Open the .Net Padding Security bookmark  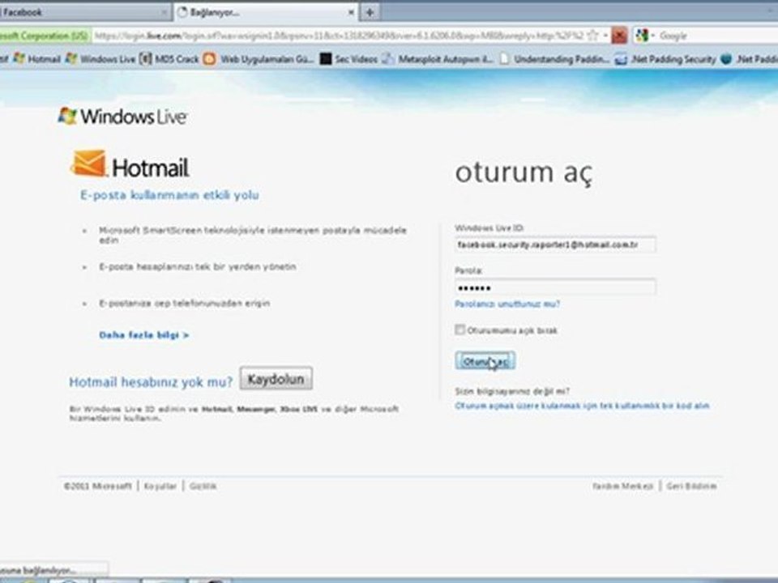pos(665,59)
